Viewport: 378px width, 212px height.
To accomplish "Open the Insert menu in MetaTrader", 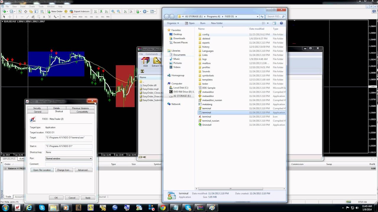I will 23,6.
